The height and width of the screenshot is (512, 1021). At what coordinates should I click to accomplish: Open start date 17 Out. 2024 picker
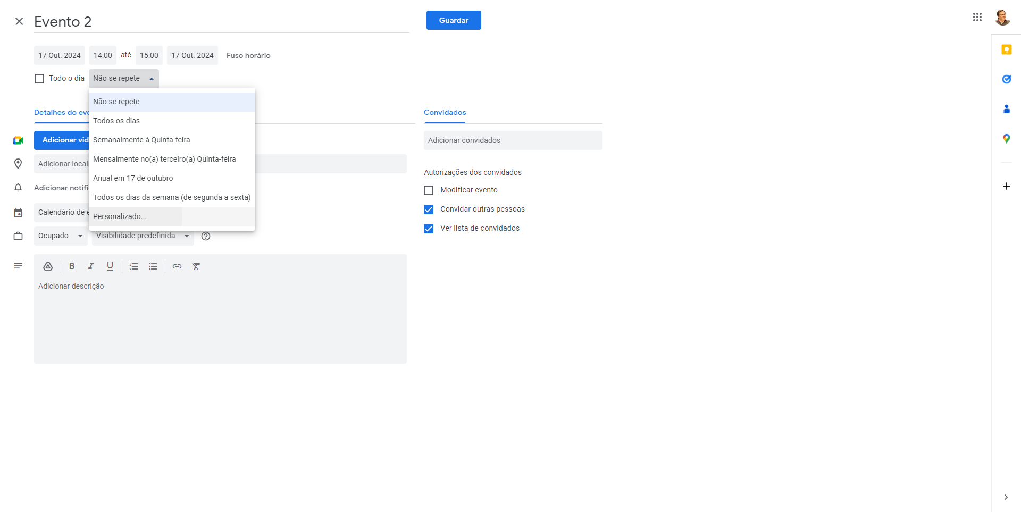[60, 55]
